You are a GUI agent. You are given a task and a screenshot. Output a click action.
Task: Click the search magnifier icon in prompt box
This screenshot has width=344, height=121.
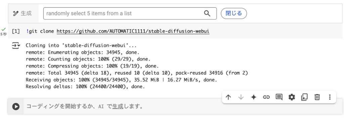click(x=207, y=13)
